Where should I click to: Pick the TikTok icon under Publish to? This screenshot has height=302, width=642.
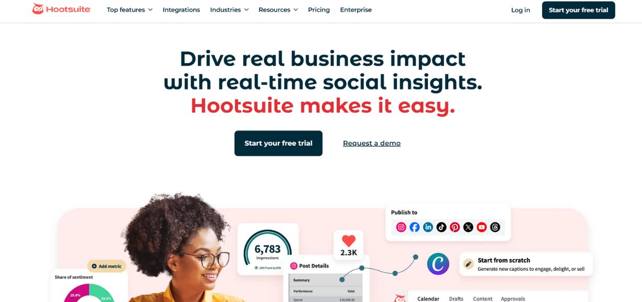click(442, 227)
